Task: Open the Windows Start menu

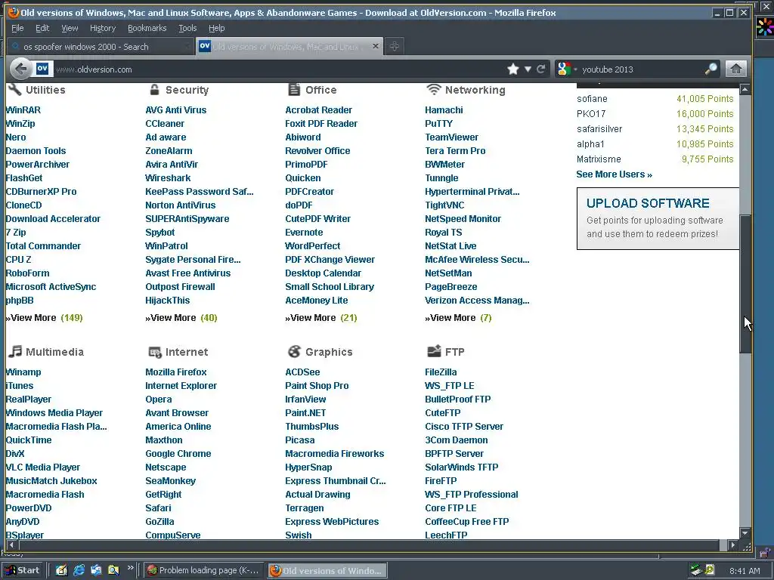Action: coord(23,570)
